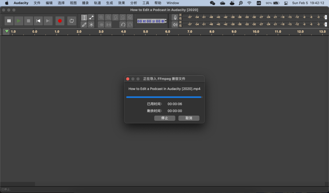The height and width of the screenshot is (193, 329).
Task: Click the green playhead marker on timeline
Action: 6,31
